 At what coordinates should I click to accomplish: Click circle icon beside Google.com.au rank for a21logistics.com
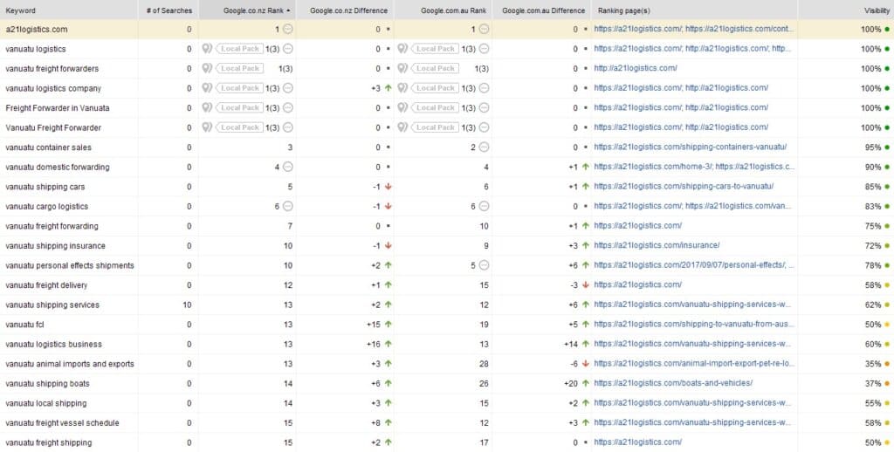click(484, 29)
